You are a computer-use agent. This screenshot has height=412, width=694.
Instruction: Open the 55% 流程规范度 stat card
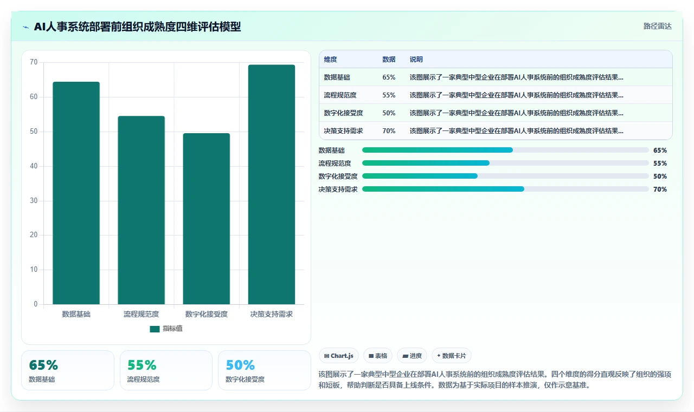pyautogui.click(x=166, y=370)
